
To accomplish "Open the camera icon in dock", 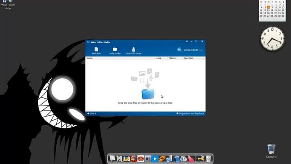I will [184, 159].
